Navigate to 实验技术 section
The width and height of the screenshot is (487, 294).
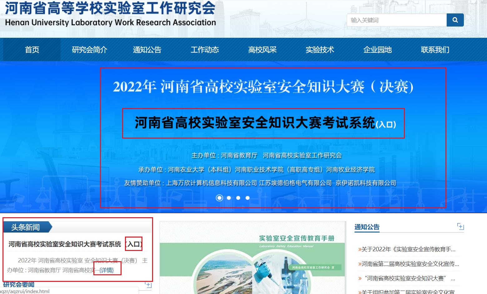coord(320,50)
